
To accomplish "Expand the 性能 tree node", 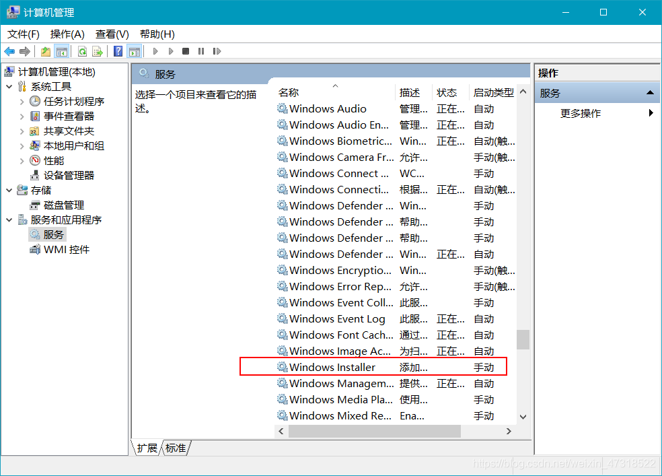I will click(x=22, y=160).
